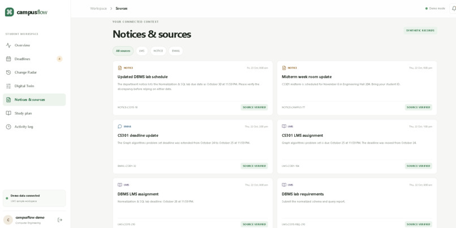This screenshot has width=456, height=228.
Task: Open the CS301 LMS assignment title
Action: tap(303, 136)
